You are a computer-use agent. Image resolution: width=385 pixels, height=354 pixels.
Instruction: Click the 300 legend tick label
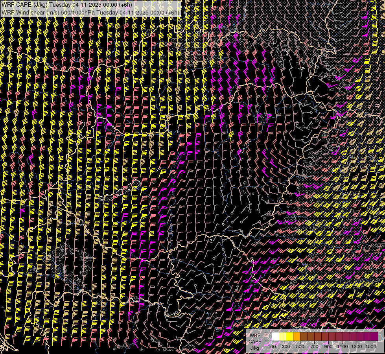tap(286, 346)
